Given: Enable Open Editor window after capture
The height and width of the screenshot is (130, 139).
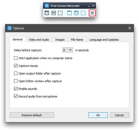Looking at the screenshot, I should pyautogui.click(x=16, y=81).
